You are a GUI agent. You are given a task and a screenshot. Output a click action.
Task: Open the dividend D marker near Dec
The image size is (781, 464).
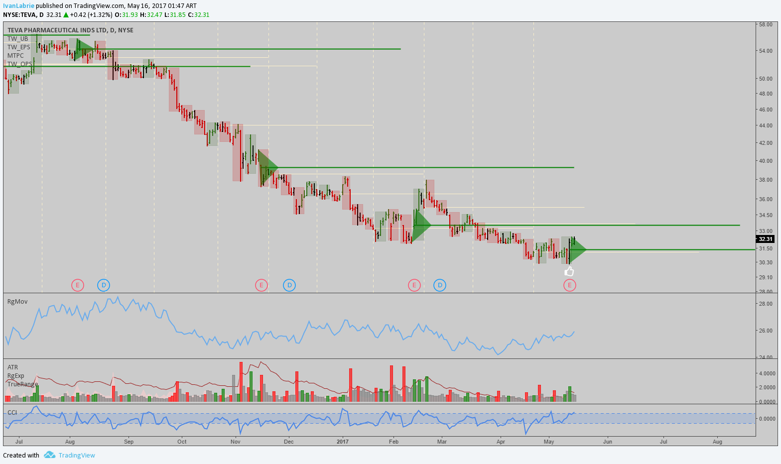coord(289,285)
